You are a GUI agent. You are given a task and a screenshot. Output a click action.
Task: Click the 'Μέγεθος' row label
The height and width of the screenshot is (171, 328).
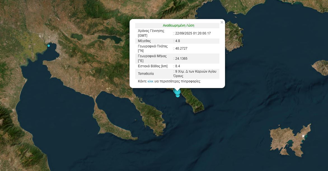point(144,41)
